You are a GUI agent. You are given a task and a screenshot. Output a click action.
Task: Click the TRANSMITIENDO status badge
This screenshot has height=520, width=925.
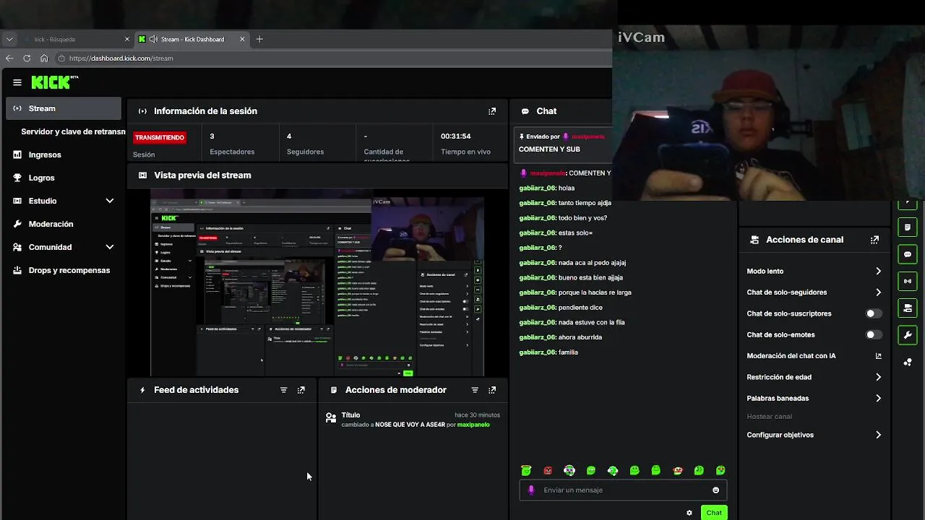point(160,137)
